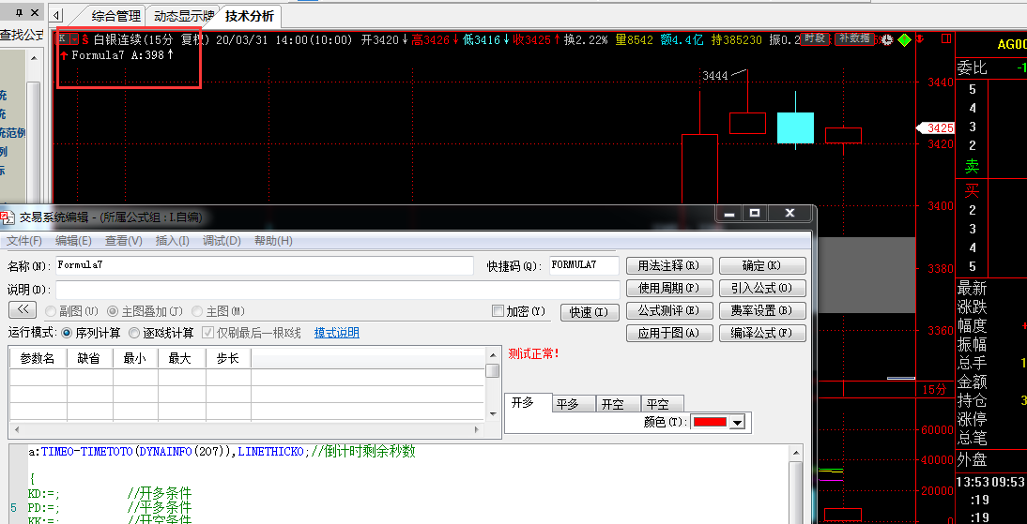Select the 序列计算 run mode
The width and height of the screenshot is (1027, 524).
pyautogui.click(x=67, y=333)
